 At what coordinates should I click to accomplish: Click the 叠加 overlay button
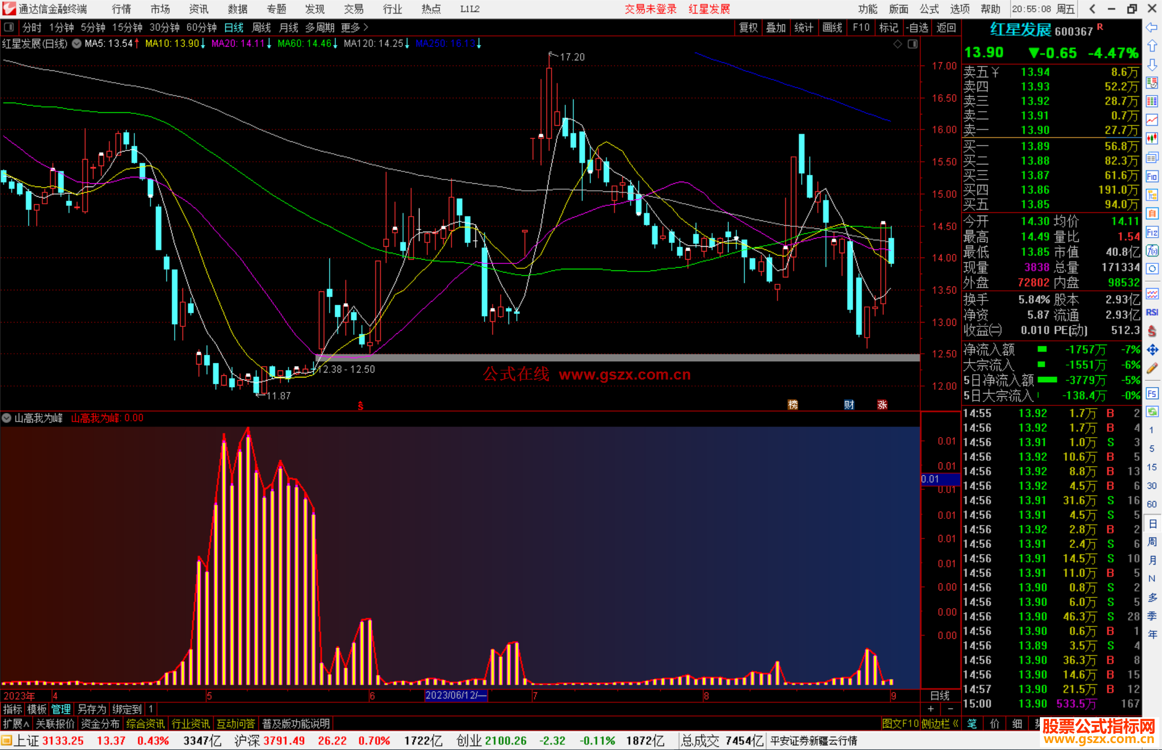776,27
